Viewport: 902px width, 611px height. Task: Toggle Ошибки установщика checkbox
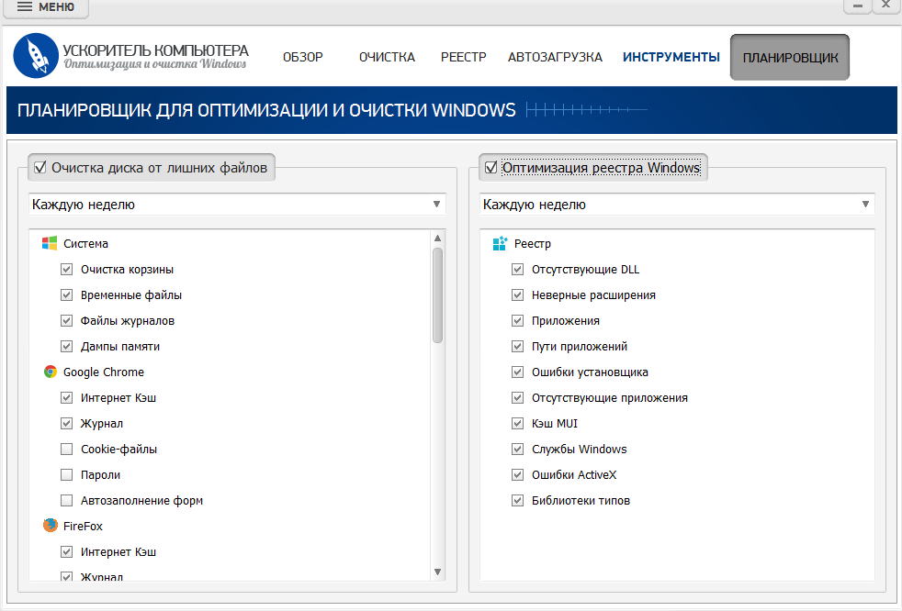tap(518, 372)
